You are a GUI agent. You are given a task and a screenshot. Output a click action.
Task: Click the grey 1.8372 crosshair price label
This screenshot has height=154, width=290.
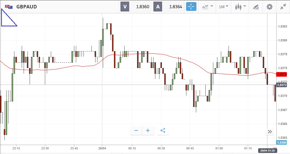pos(282,85)
